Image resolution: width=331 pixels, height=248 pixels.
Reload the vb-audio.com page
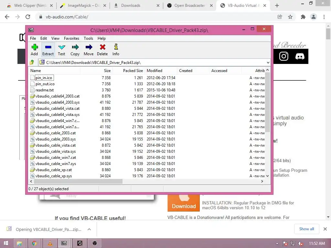tap(28, 17)
